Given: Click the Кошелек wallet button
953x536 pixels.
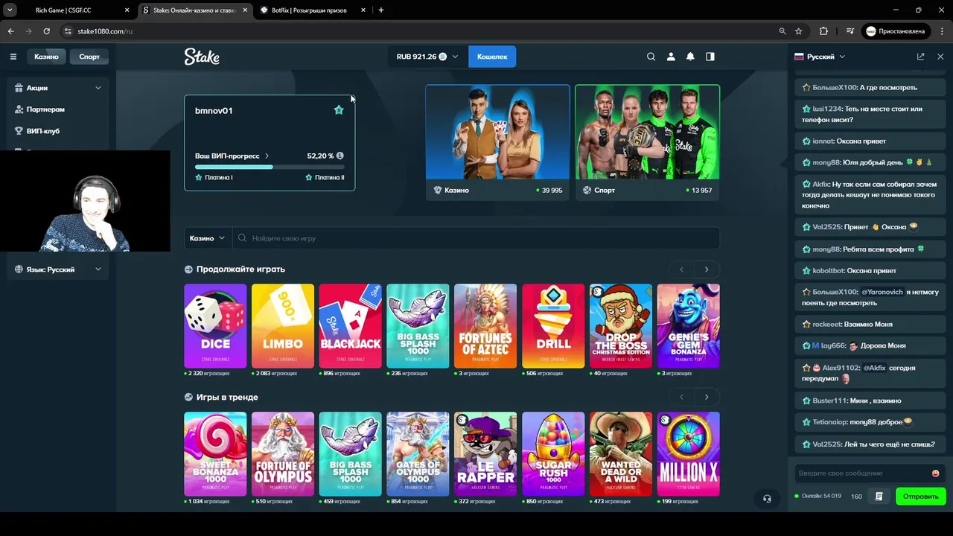Looking at the screenshot, I should [x=492, y=57].
